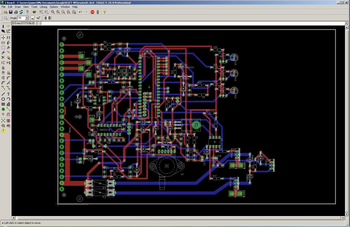Select the Delete (X) tool
The height and width of the screenshot is (227, 350).
(3, 58)
